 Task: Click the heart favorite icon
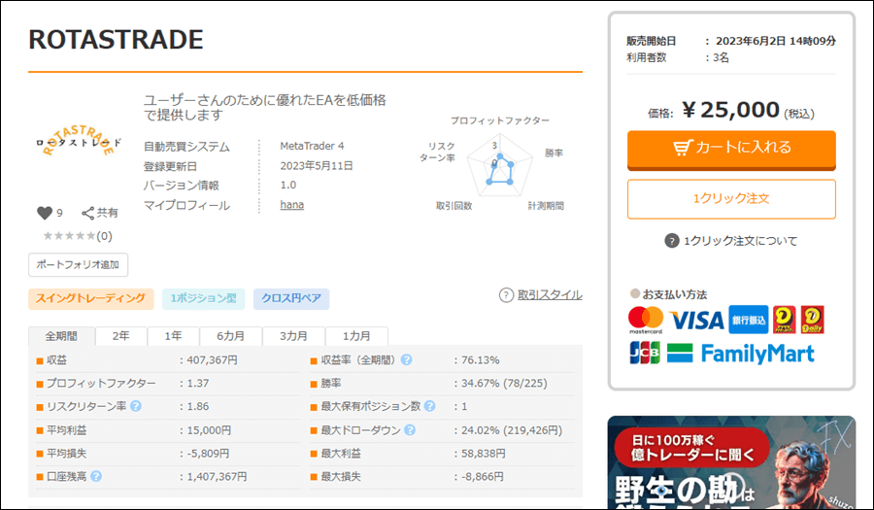click(43, 213)
